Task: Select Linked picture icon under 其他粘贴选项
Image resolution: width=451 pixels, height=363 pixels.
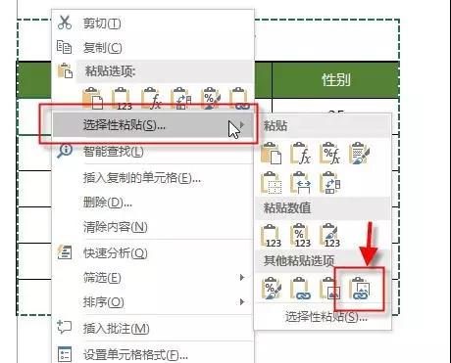Action: [x=359, y=289]
